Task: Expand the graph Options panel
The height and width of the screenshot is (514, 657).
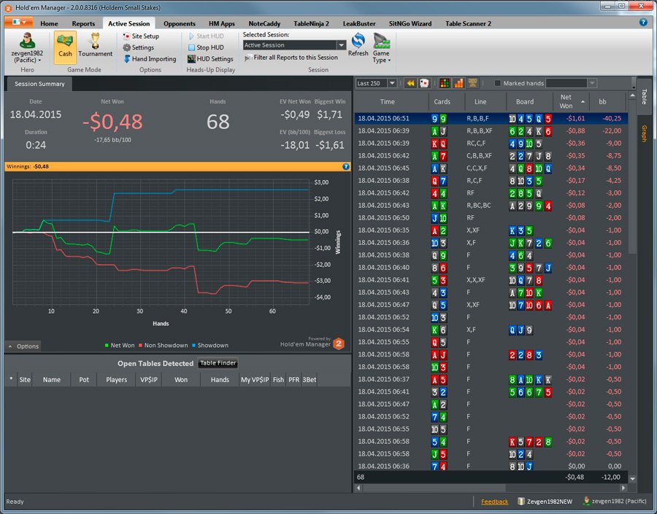Action: pos(23,346)
